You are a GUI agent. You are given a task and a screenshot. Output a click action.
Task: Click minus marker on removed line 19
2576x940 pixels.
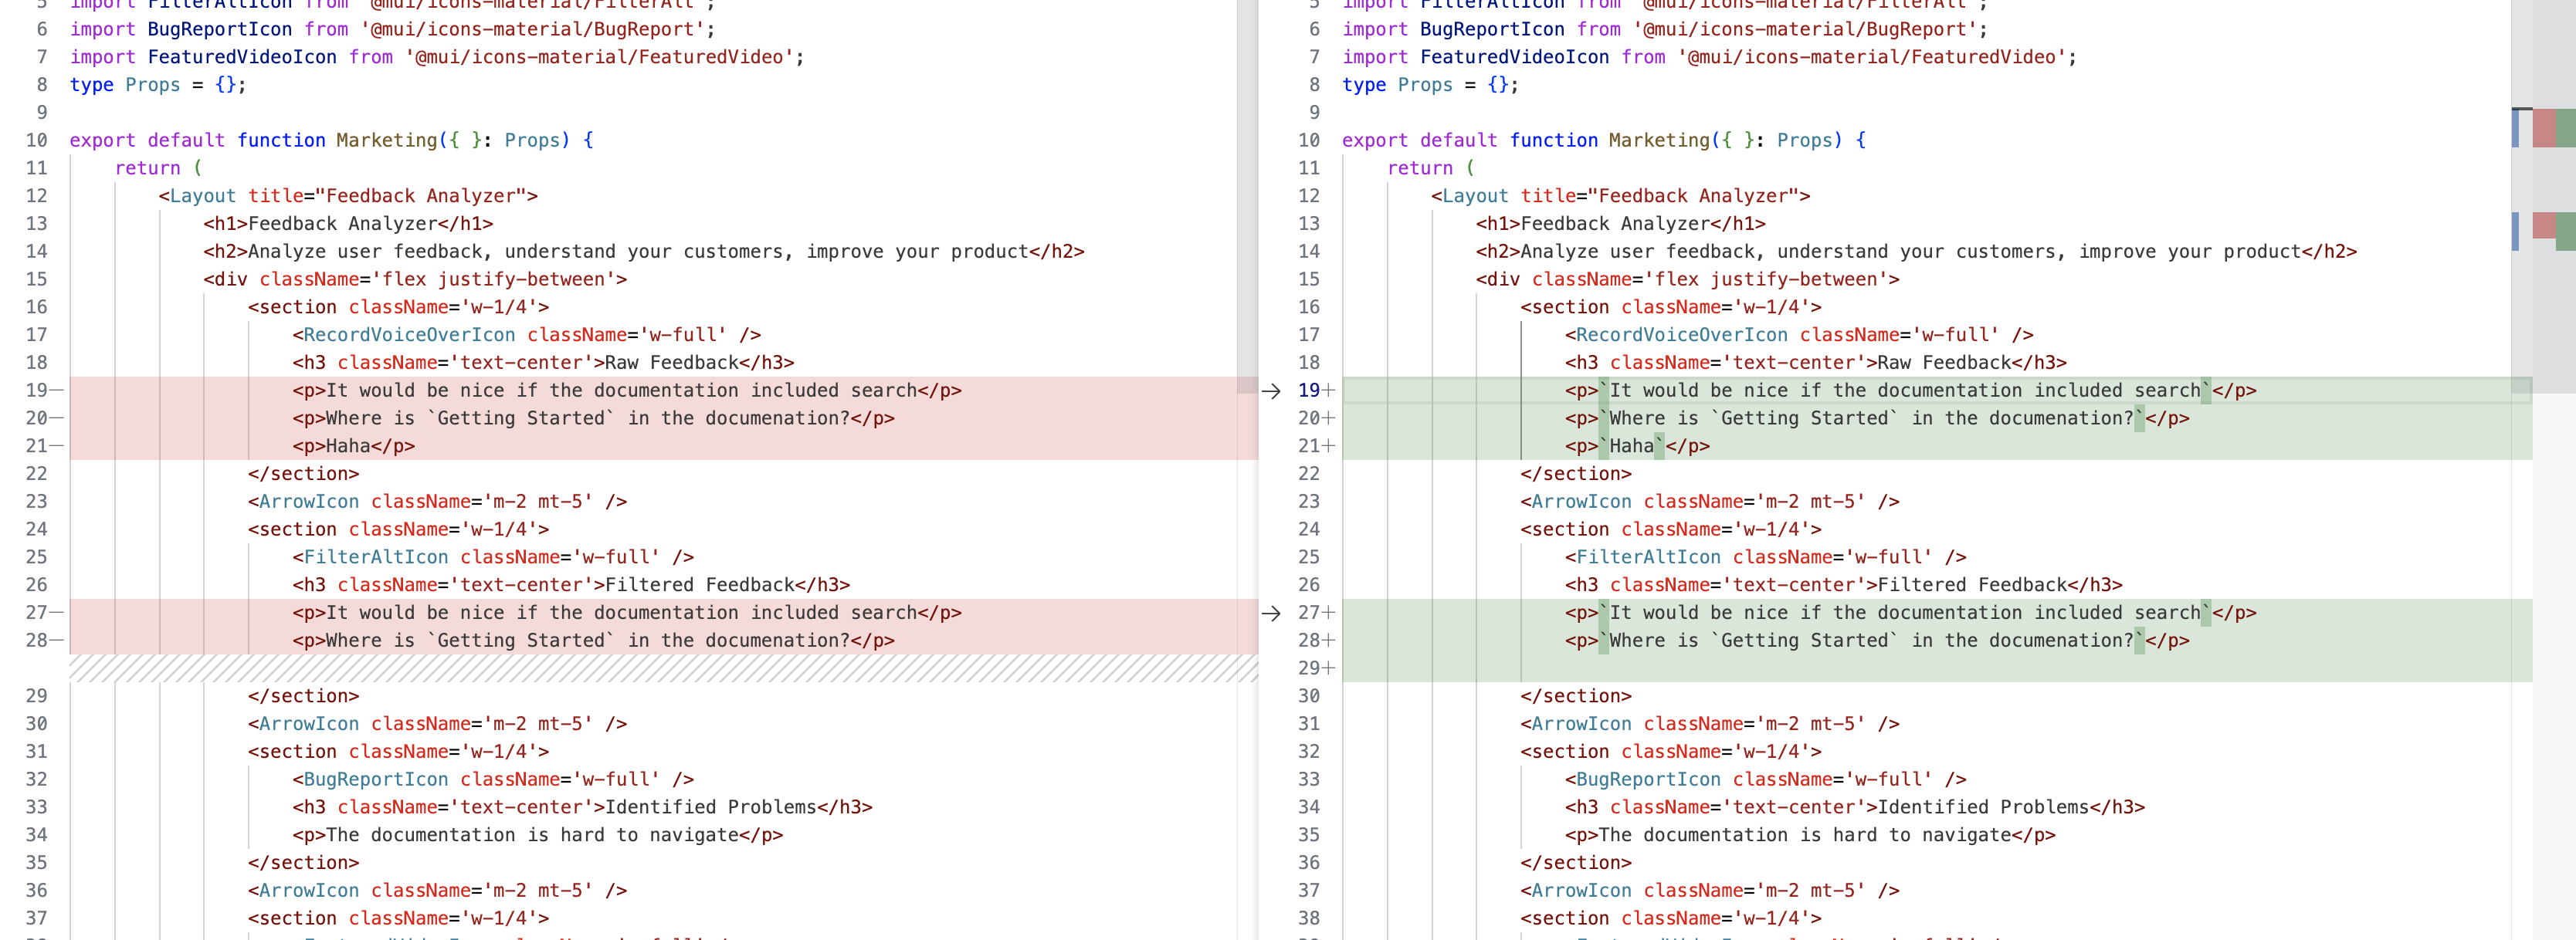coord(56,391)
